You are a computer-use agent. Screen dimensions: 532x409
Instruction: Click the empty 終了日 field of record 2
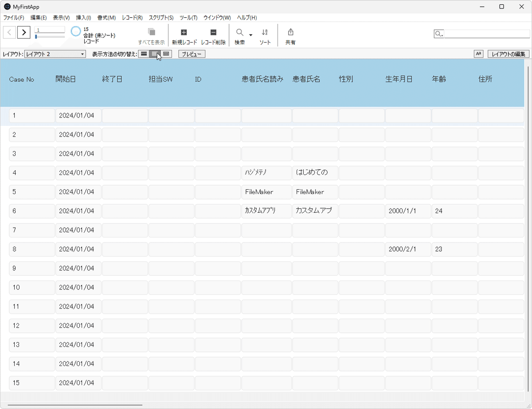click(125, 135)
